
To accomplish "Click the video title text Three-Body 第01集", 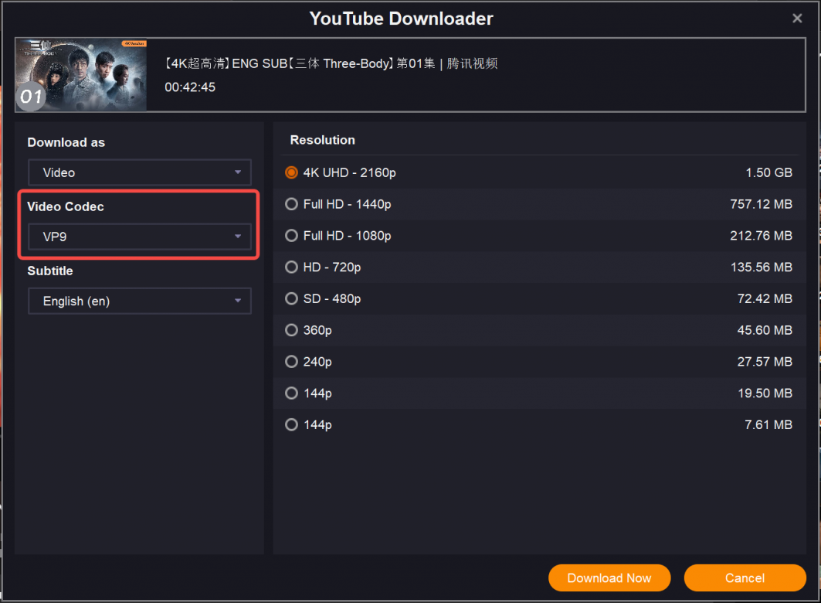I will click(331, 63).
